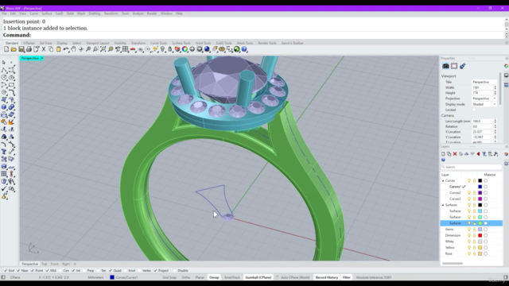The height and width of the screenshot is (286, 509).
Task: Enable the Disable osnap checkbox
Action: 175,270
